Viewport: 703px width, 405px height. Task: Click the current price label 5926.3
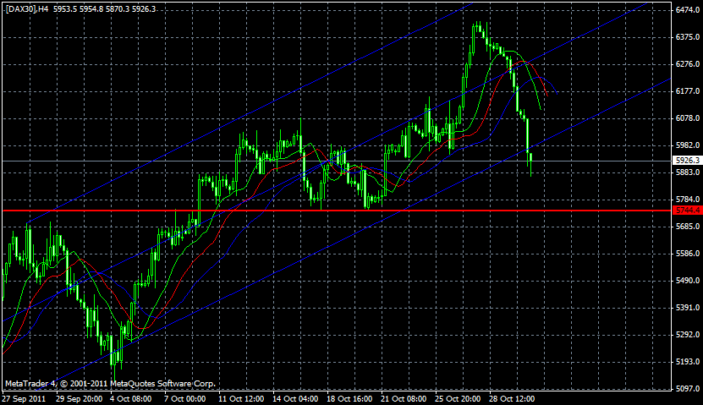(687, 160)
